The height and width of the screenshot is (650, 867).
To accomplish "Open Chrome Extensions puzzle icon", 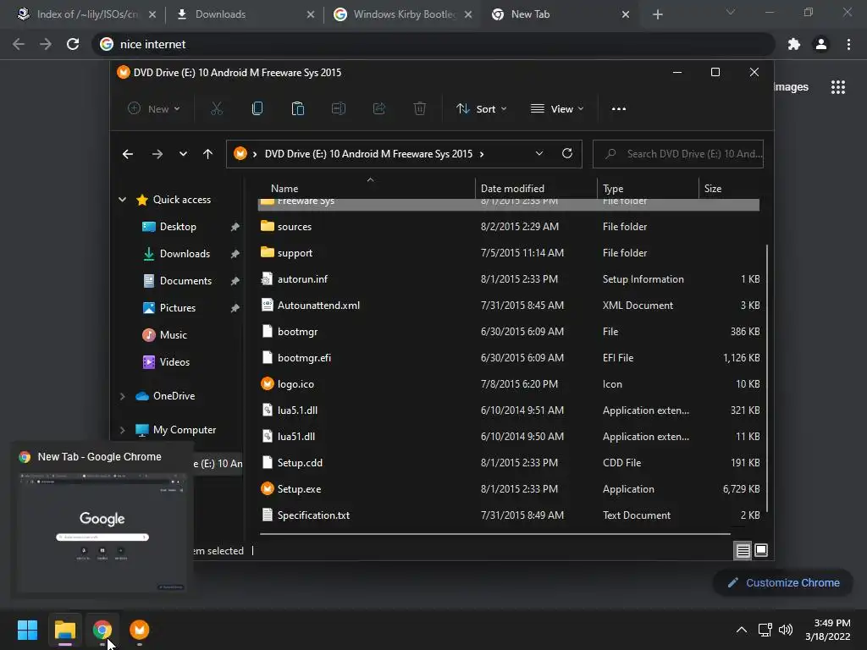I will pos(794,44).
